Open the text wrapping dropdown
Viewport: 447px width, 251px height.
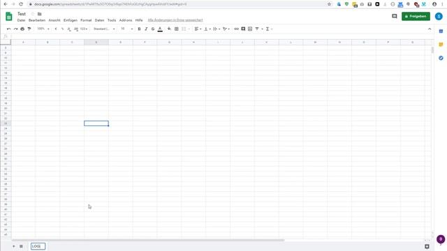pyautogui.click(x=217, y=29)
